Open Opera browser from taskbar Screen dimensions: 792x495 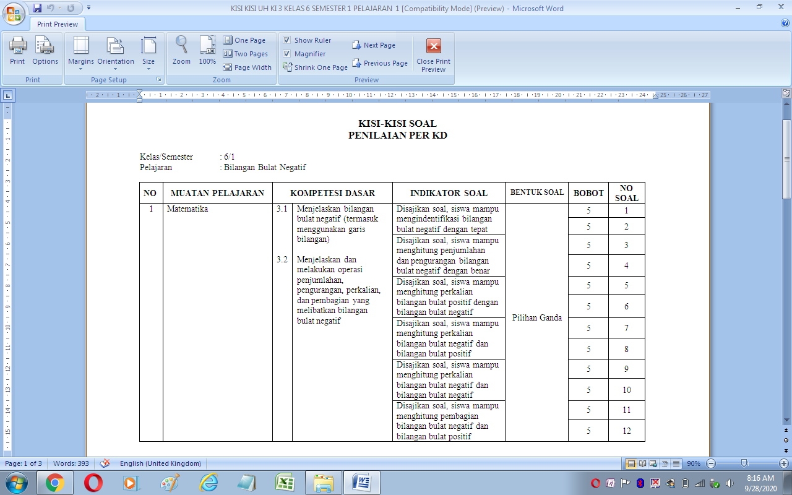click(x=93, y=483)
